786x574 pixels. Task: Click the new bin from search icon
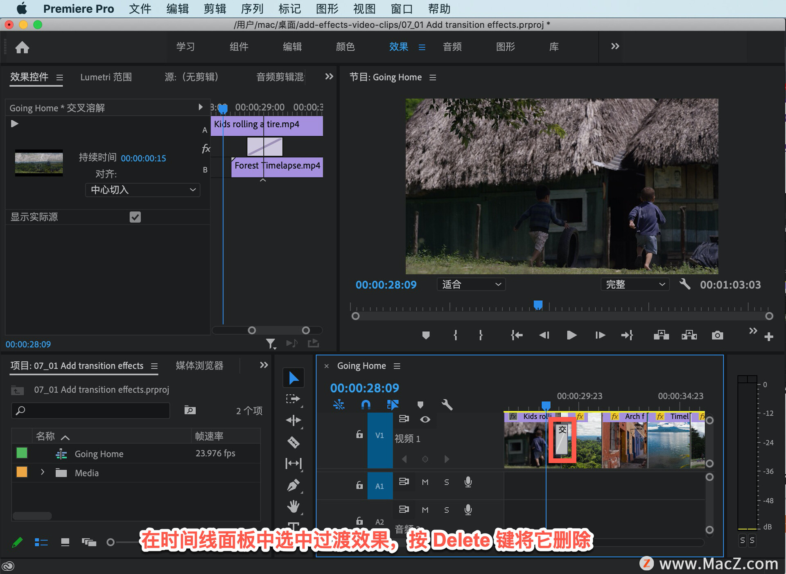[x=190, y=410]
